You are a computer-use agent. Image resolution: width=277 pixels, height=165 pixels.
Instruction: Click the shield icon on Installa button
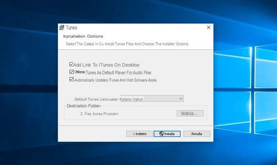pyautogui.click(x=162, y=134)
